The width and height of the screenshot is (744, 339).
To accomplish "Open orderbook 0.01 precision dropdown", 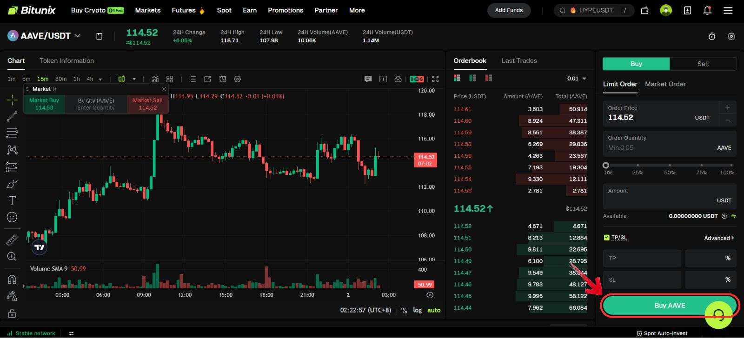I will [x=577, y=79].
